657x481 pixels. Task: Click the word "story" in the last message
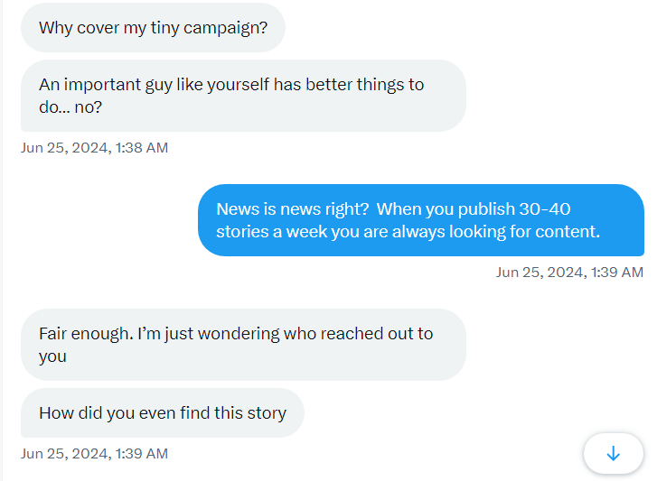[x=266, y=413]
